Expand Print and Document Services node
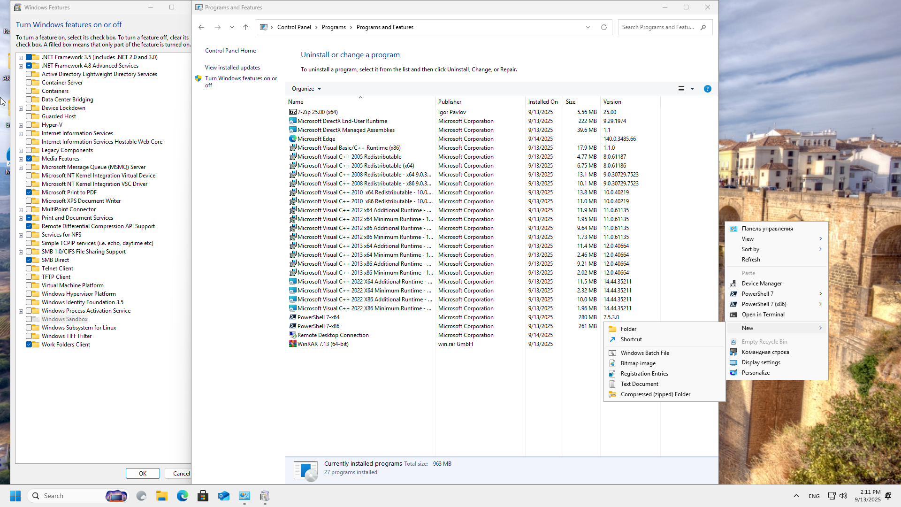Image resolution: width=901 pixels, height=507 pixels. click(21, 218)
